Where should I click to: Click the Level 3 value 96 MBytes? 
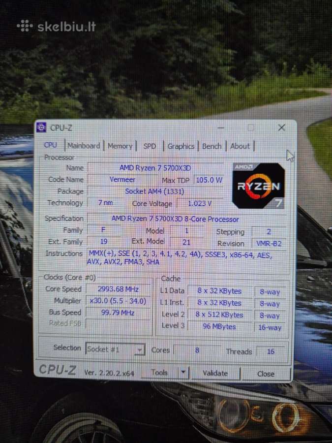tap(219, 326)
